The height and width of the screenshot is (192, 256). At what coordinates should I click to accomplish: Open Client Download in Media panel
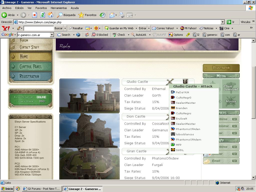[x=231, y=88]
